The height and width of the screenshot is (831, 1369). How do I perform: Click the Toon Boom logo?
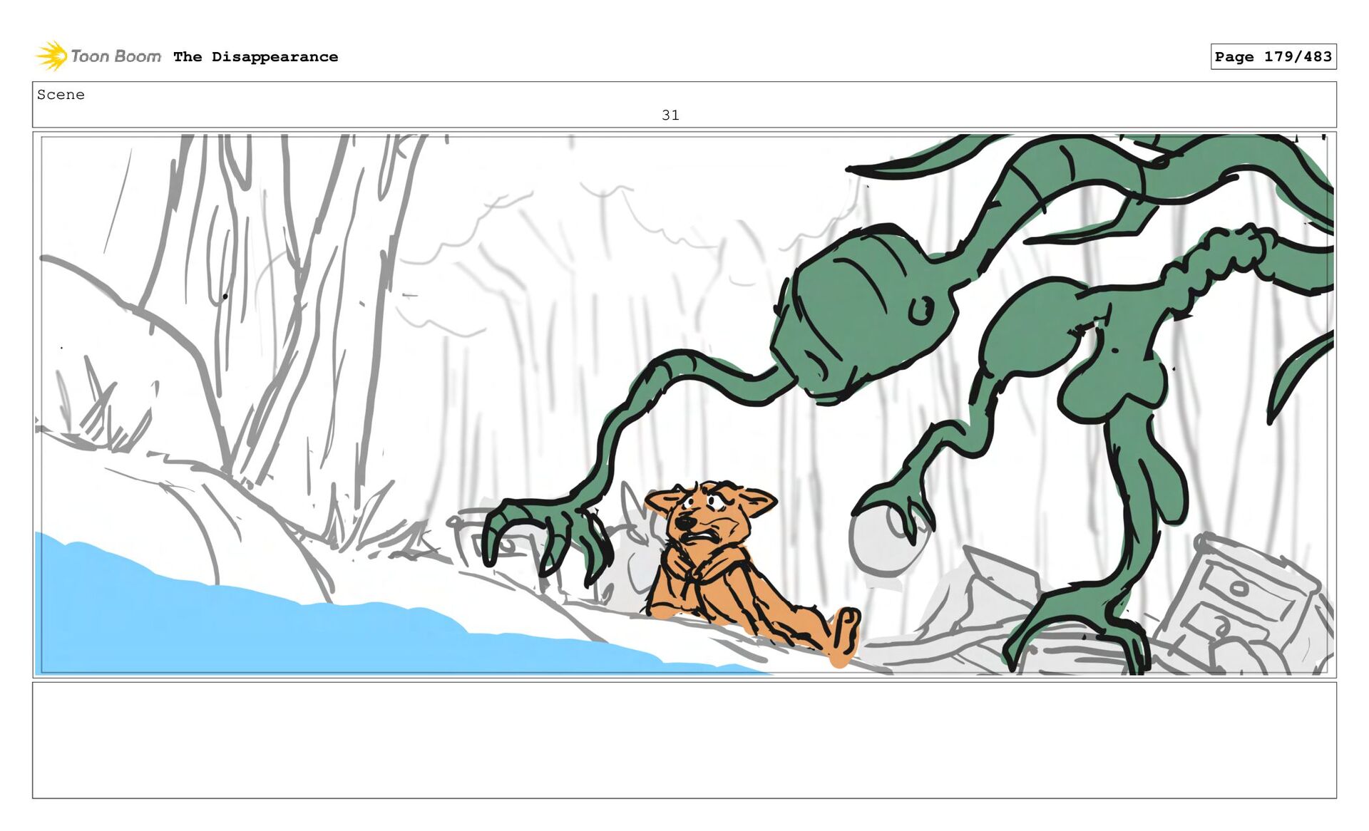click(98, 56)
